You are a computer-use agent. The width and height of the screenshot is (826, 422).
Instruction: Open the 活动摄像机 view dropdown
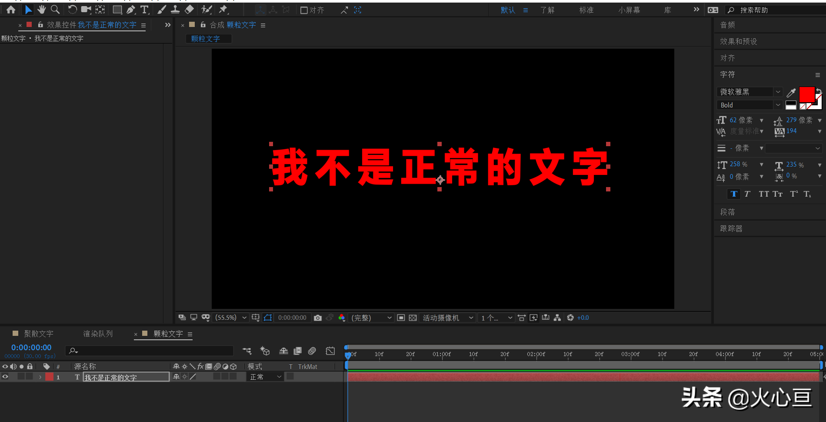tap(448, 318)
